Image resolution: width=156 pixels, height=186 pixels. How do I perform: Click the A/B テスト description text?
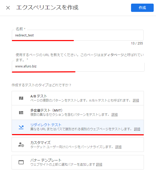tap(81, 100)
